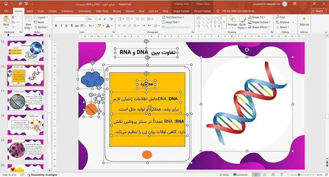Toggle right-to-left text direction
Viewport: 329px width, 177px height.
[149, 26]
